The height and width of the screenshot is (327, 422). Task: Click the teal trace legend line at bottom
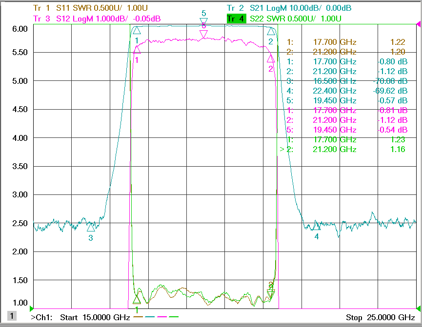pos(150,317)
